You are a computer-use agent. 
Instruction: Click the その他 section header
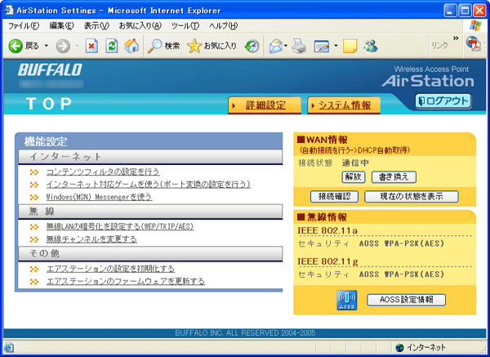pos(150,253)
